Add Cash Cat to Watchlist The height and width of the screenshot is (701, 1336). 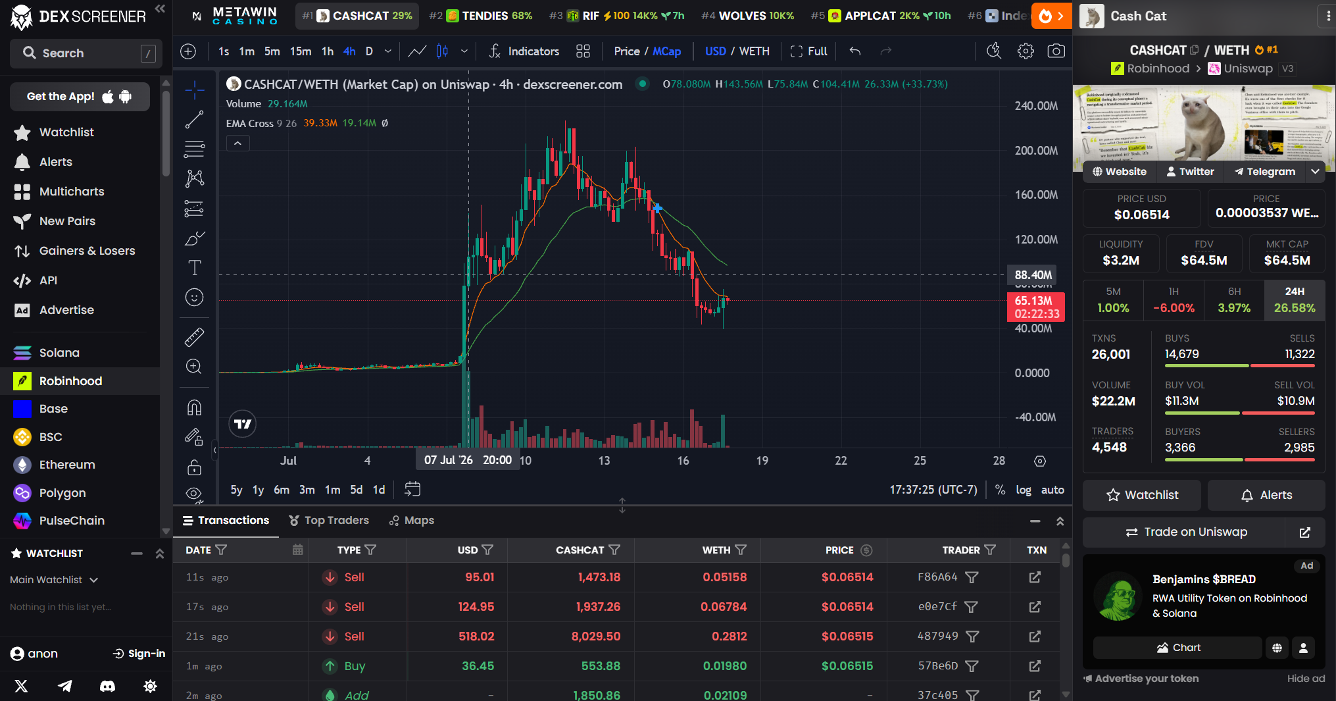click(1142, 495)
